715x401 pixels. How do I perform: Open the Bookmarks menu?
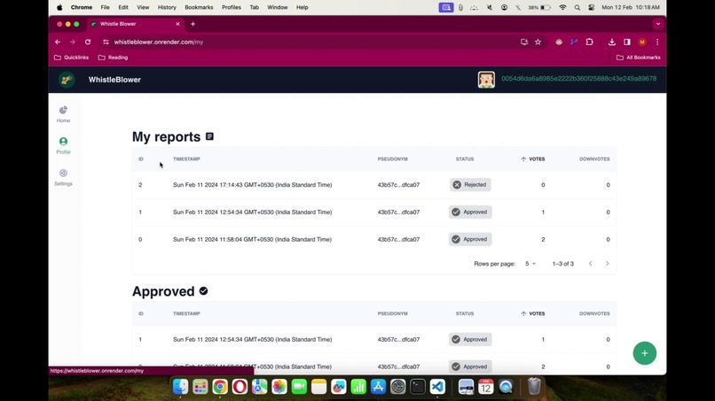click(199, 7)
